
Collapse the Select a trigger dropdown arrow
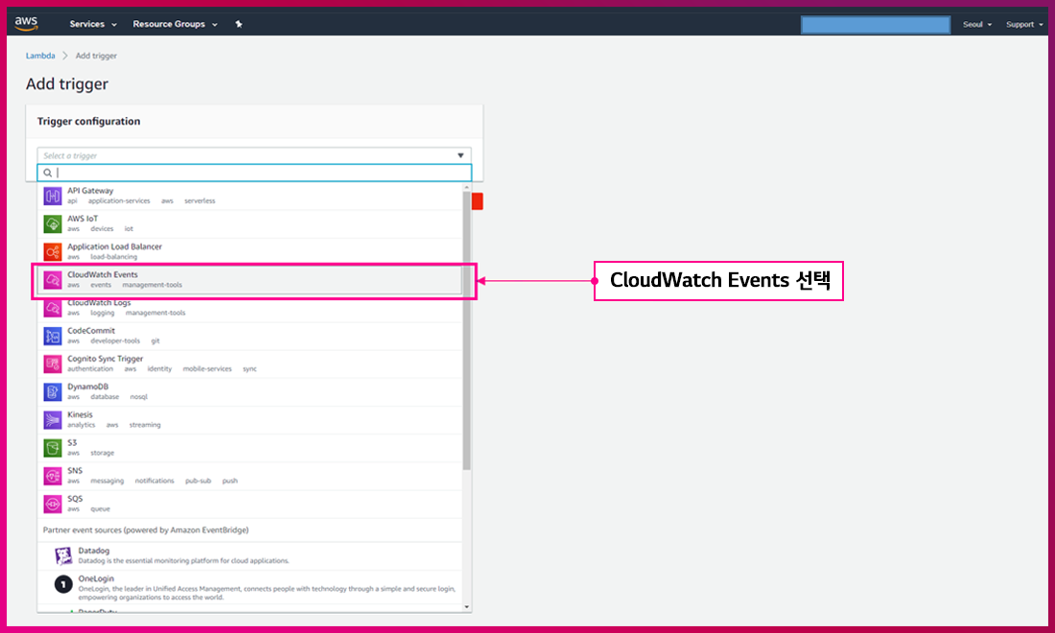460,155
